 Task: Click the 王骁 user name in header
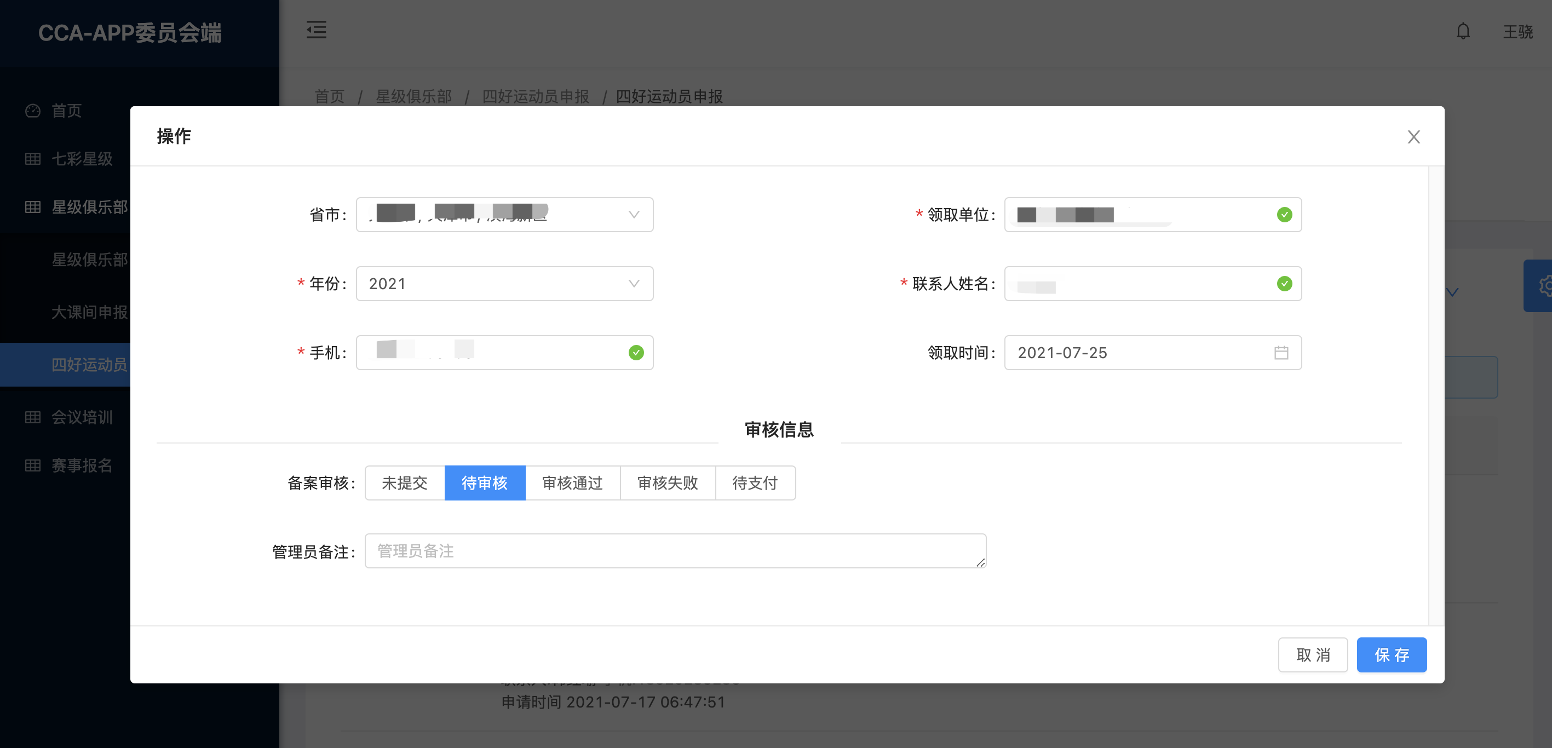tap(1517, 32)
